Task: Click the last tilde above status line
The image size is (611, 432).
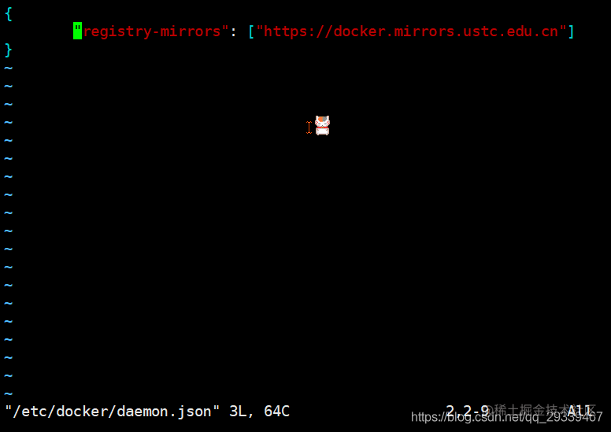Action: (x=9, y=393)
